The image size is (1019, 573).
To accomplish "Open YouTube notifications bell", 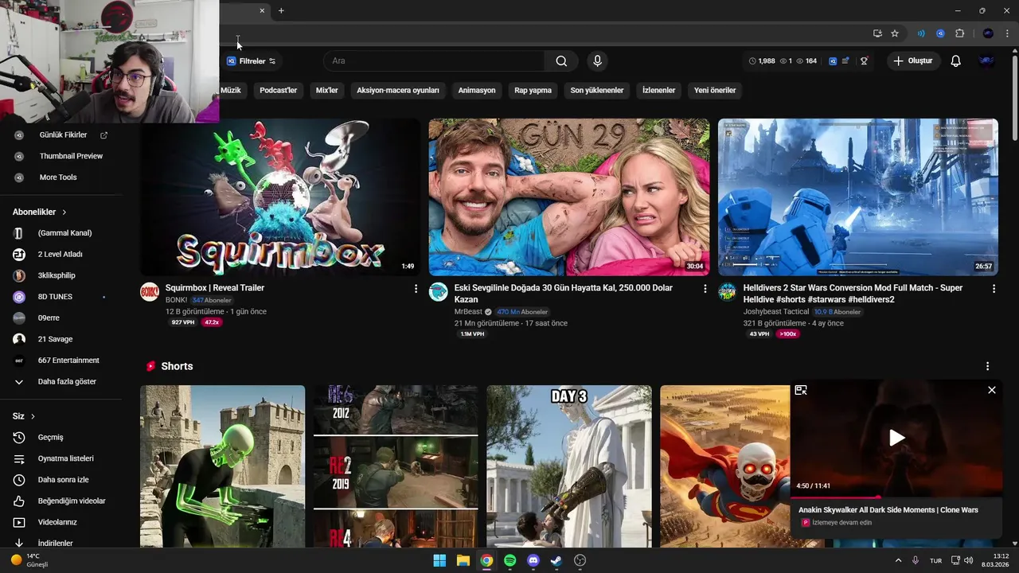I will [x=956, y=61].
